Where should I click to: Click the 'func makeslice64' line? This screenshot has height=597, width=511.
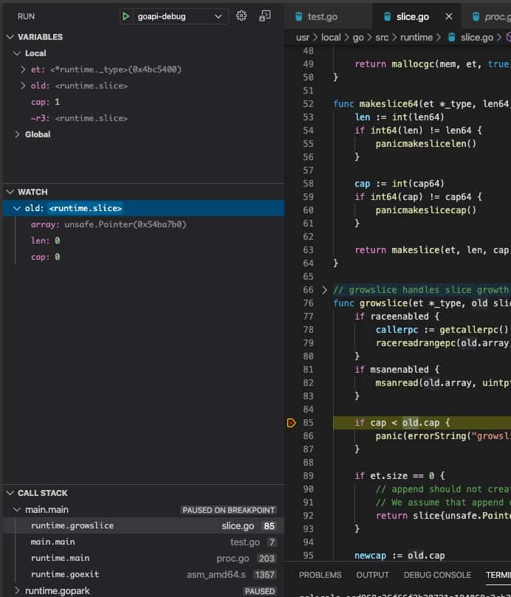(422, 104)
